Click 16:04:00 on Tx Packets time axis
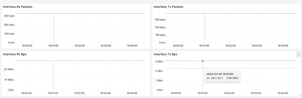The width and height of the screenshot is (302, 98). [283, 46]
